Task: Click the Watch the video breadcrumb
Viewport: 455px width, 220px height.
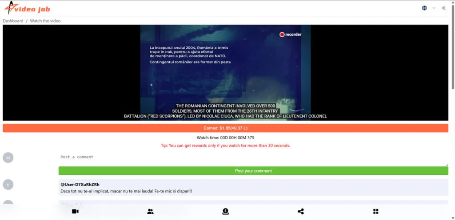Action: coord(45,21)
